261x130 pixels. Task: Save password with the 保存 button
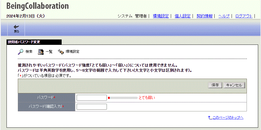point(215,85)
